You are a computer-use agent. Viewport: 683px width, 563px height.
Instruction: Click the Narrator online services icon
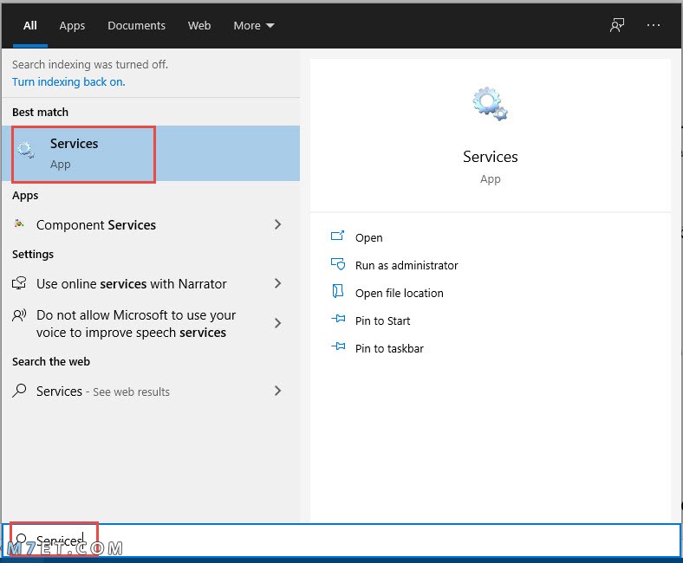click(19, 283)
